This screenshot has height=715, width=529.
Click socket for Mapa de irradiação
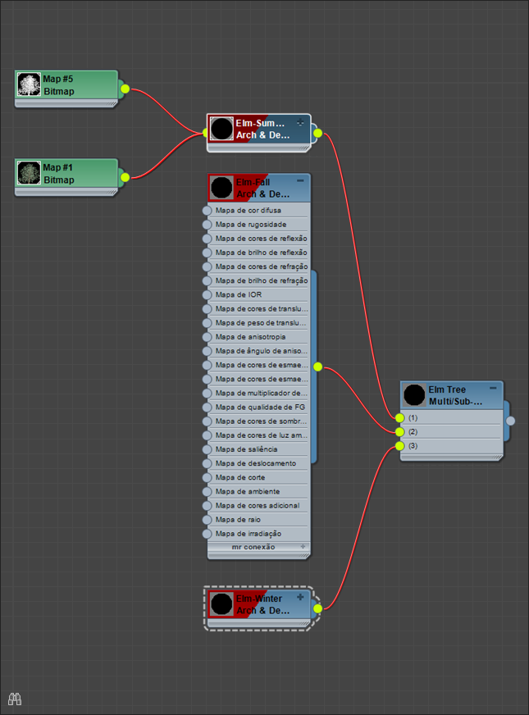click(207, 534)
